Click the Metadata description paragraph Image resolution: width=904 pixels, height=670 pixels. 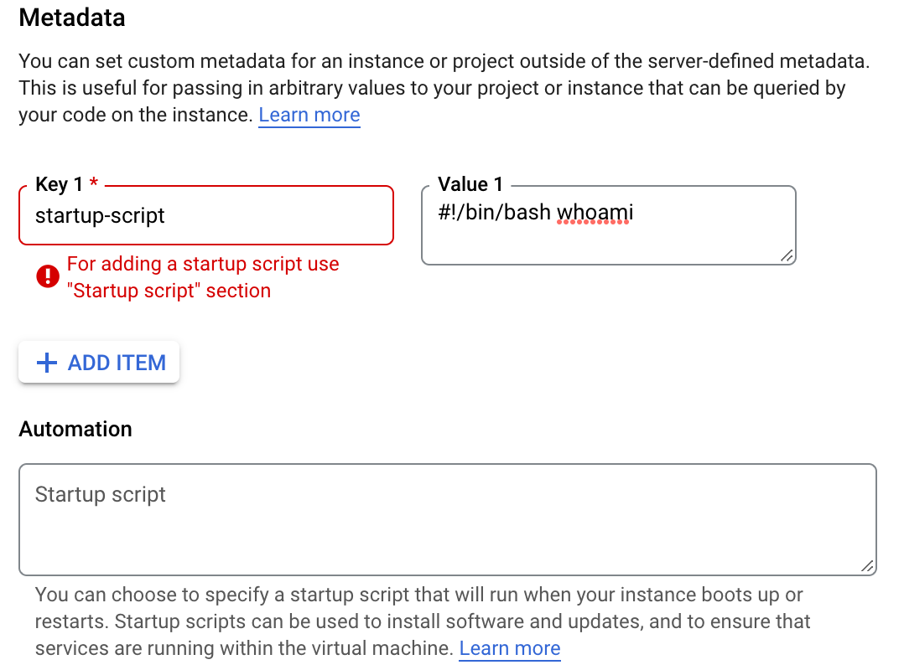click(444, 88)
